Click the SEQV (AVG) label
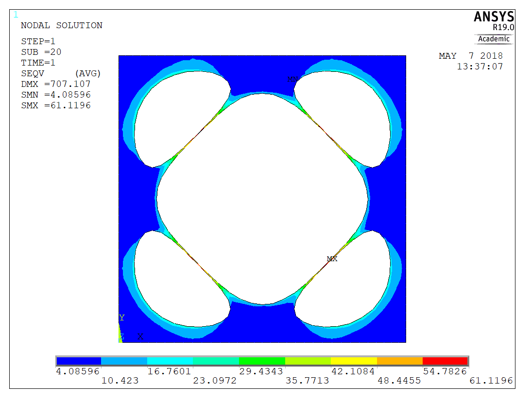Screen dimensions: 531x401 click(61, 73)
